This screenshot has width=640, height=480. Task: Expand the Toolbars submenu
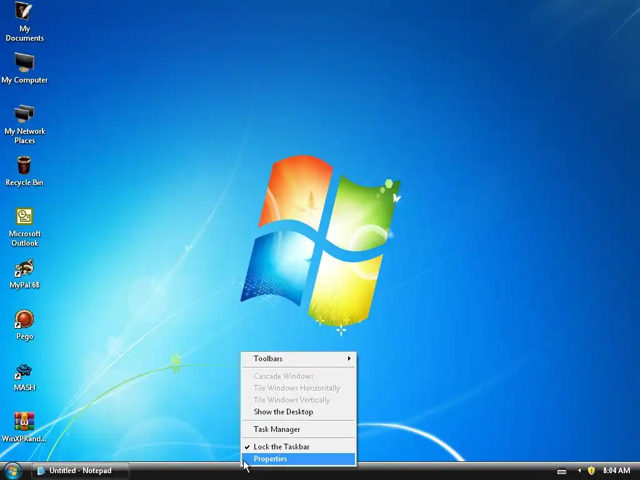pos(298,358)
